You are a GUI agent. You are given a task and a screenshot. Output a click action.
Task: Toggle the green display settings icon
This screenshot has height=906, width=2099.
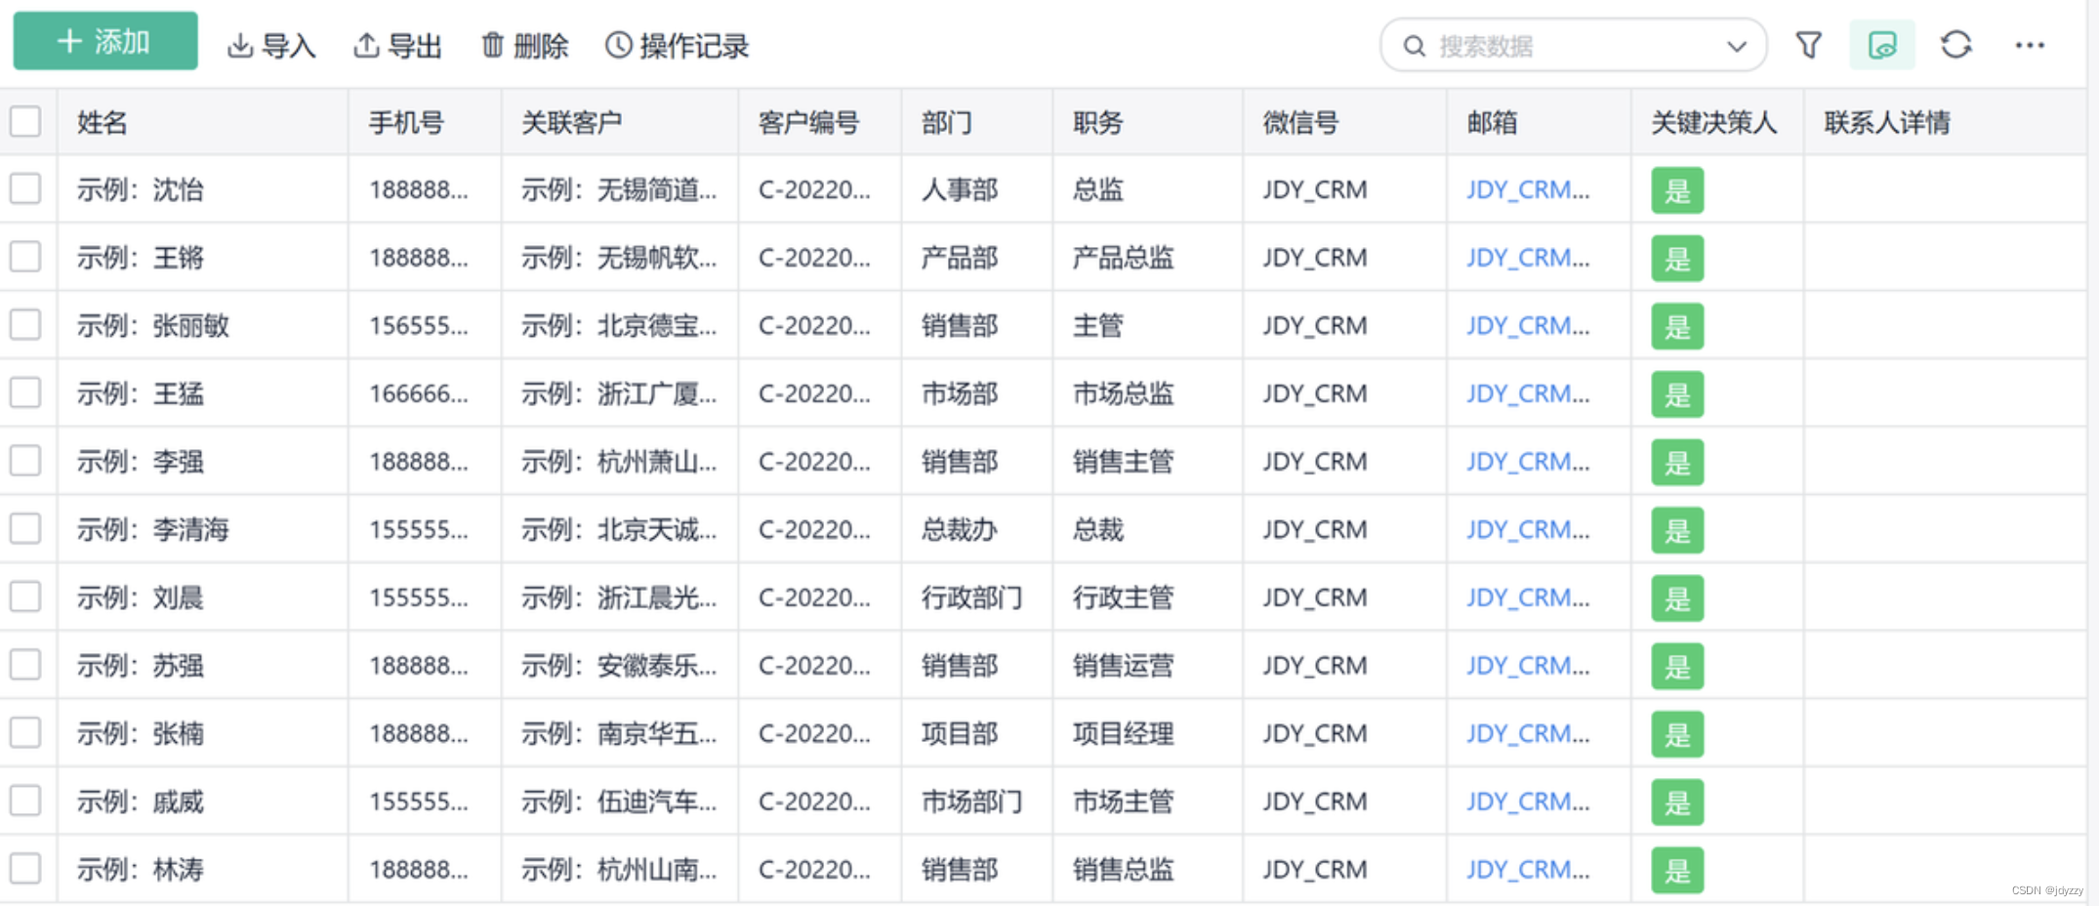(x=1881, y=45)
